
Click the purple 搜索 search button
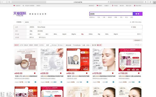tap(138, 14)
